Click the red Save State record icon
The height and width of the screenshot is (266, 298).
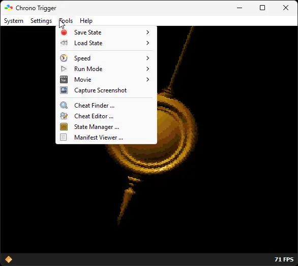[x=64, y=32]
